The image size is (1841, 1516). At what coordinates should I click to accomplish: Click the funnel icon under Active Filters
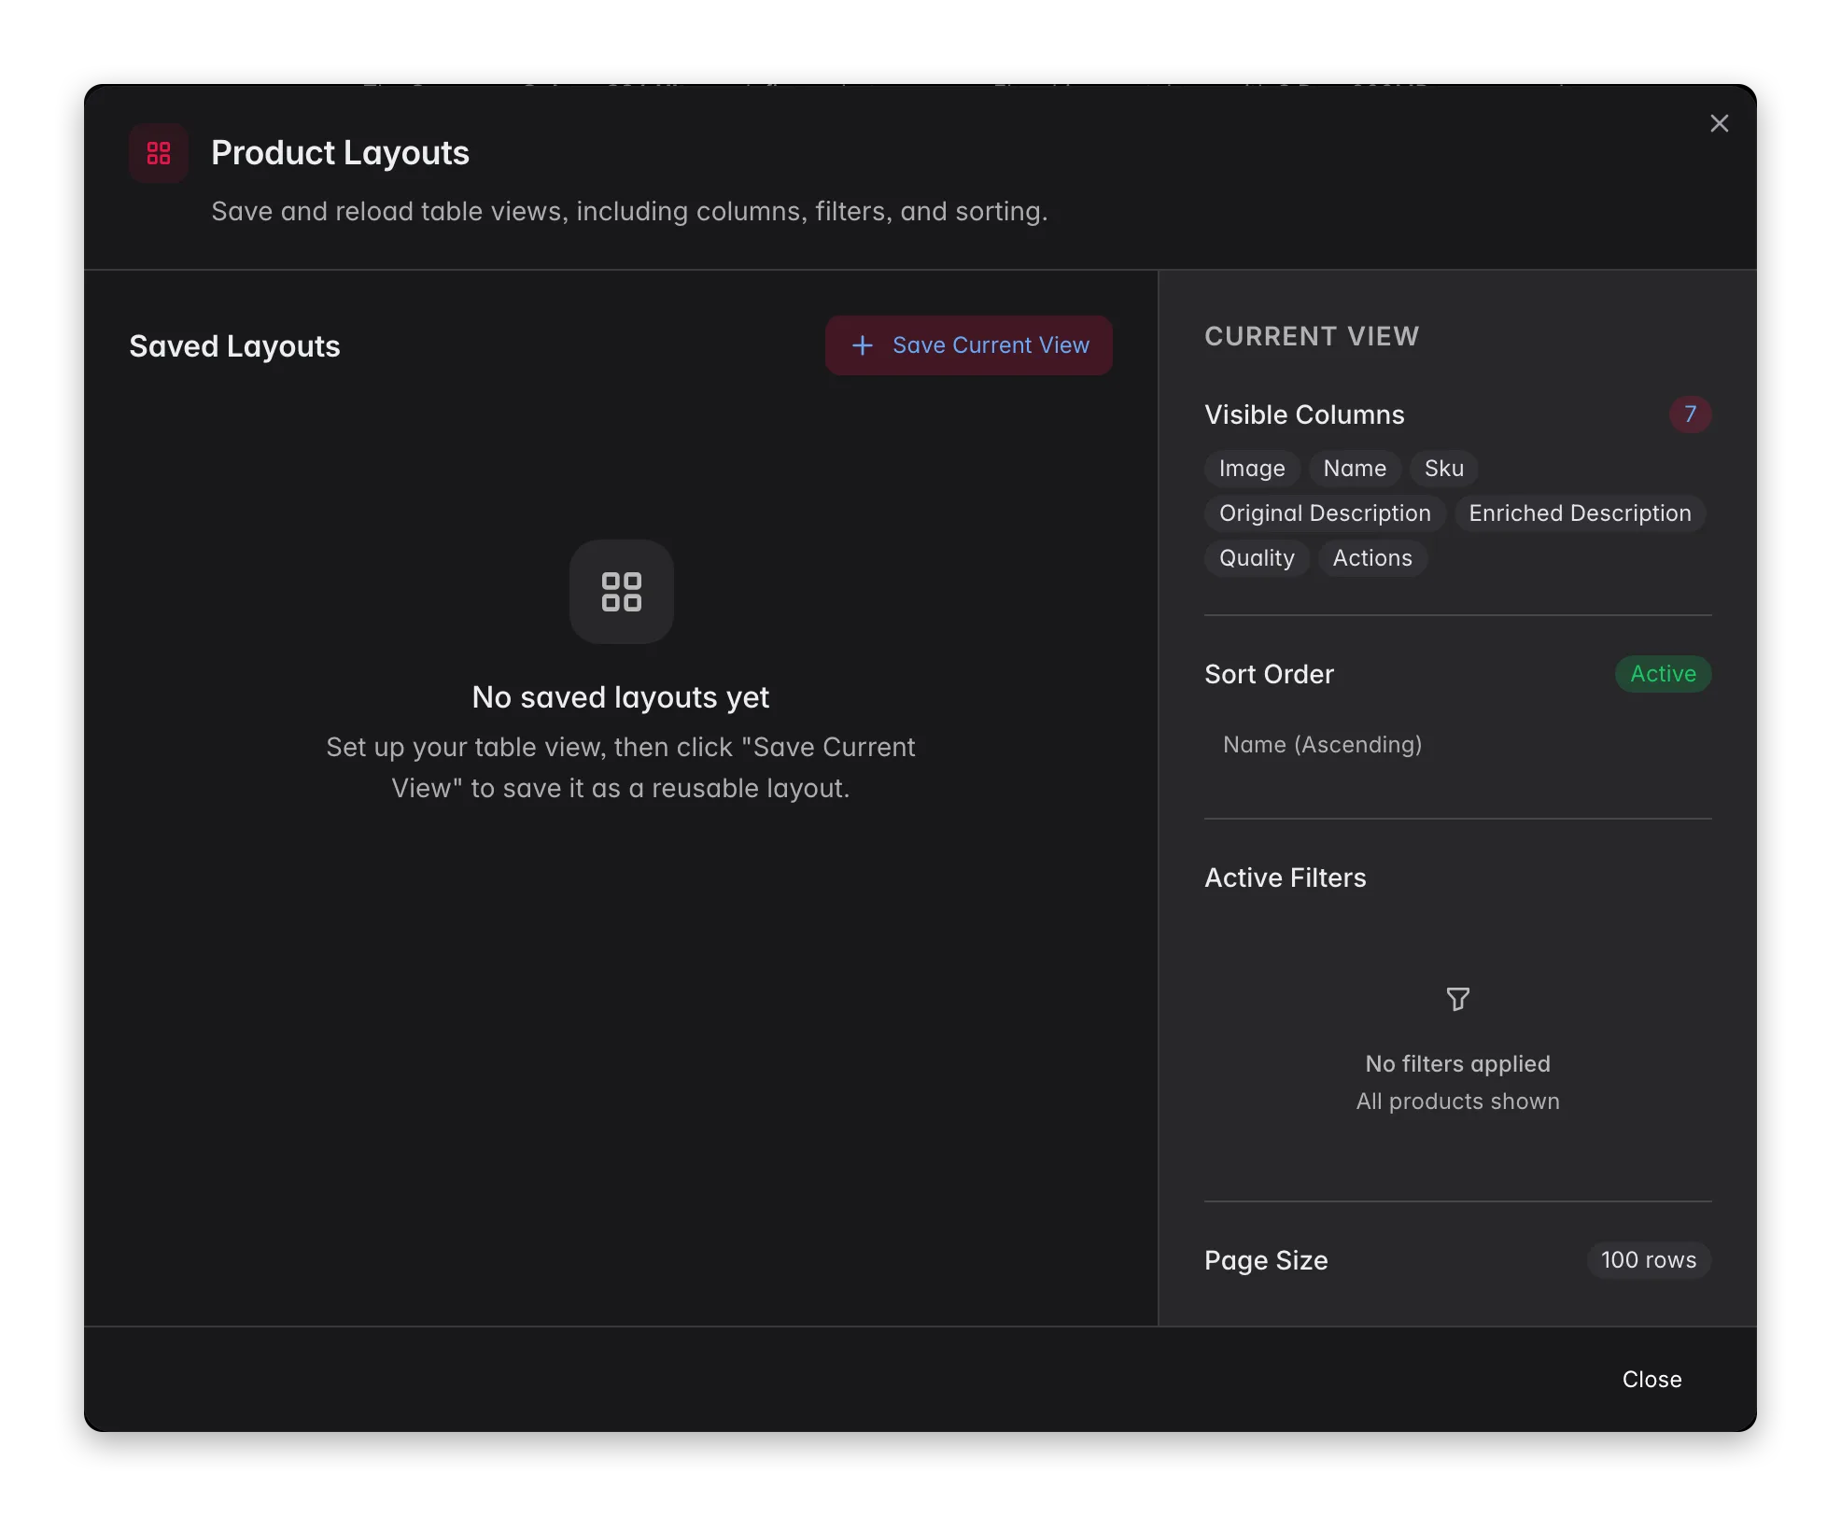1457,1000
